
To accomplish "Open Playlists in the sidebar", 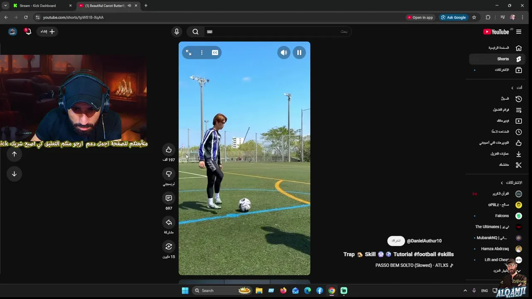I will coord(498,110).
